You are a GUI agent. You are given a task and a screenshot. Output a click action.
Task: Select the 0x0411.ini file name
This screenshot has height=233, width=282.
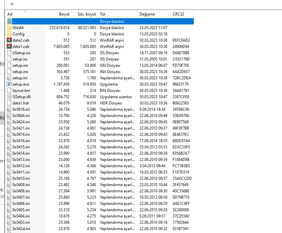(x=21, y=172)
